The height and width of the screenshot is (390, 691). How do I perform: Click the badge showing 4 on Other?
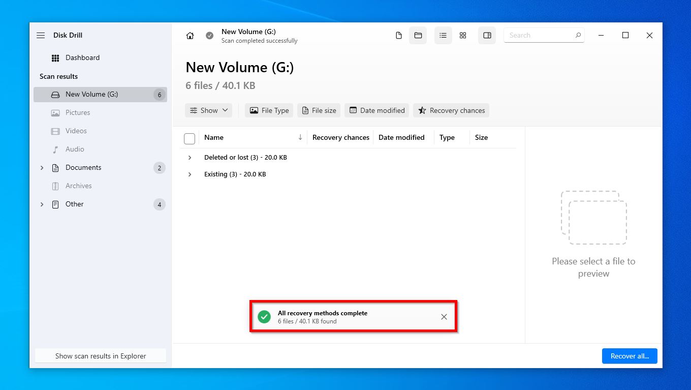[x=160, y=204]
